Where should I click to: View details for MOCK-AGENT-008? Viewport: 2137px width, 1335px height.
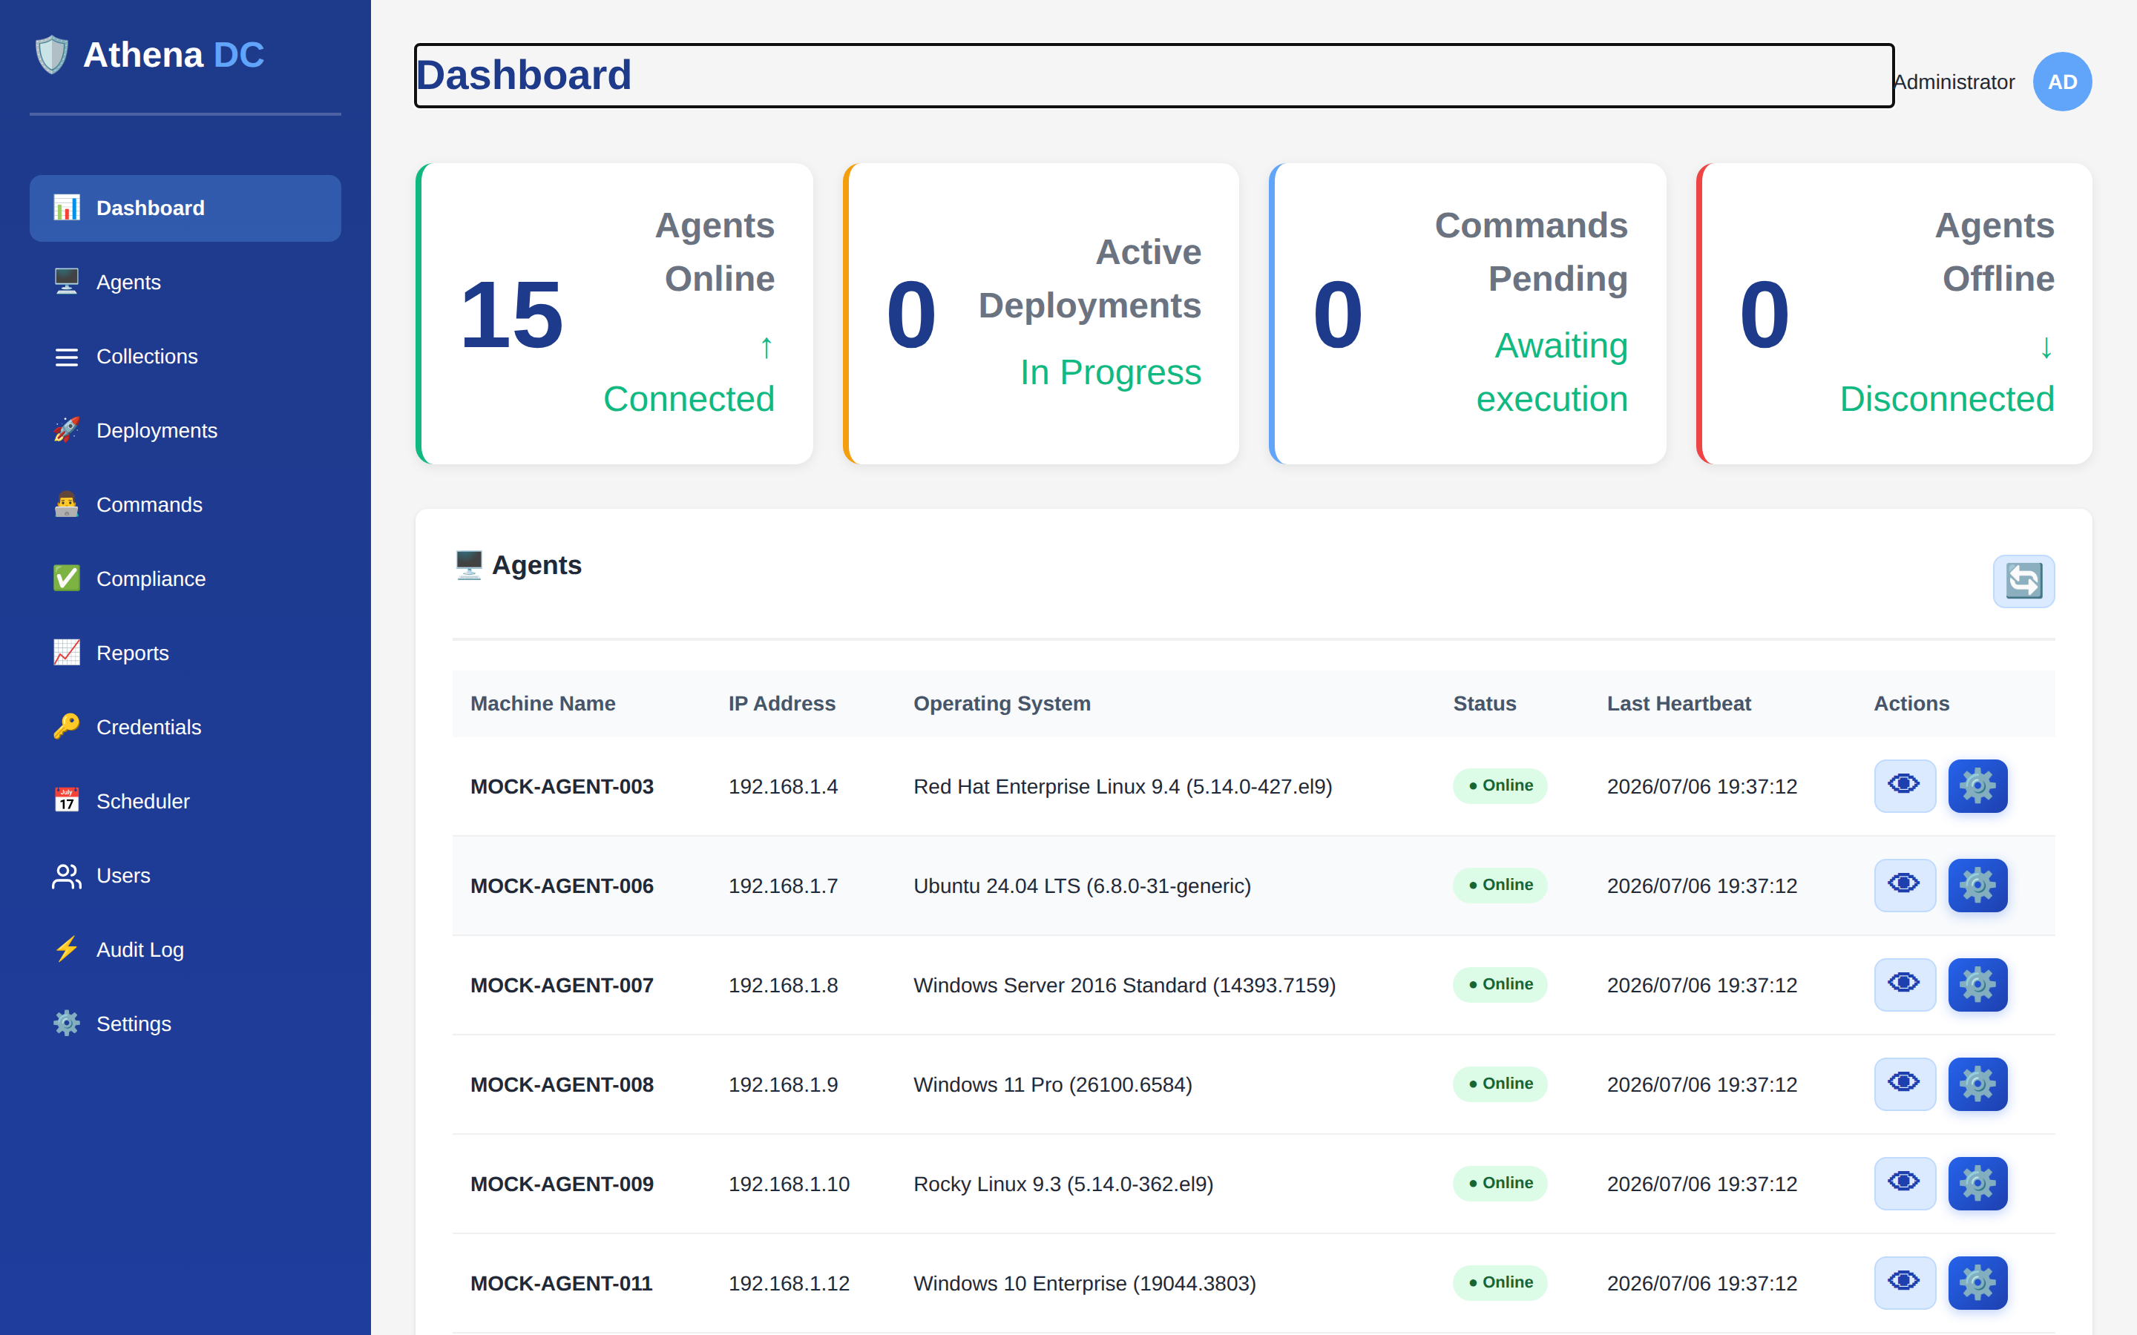tap(1905, 1084)
